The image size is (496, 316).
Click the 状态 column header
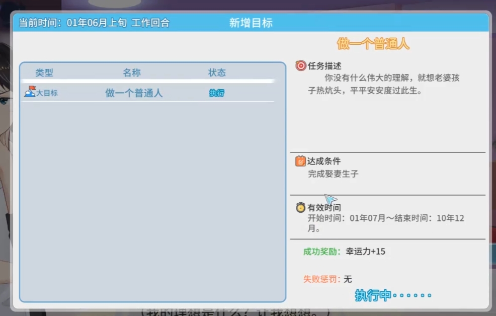point(217,72)
